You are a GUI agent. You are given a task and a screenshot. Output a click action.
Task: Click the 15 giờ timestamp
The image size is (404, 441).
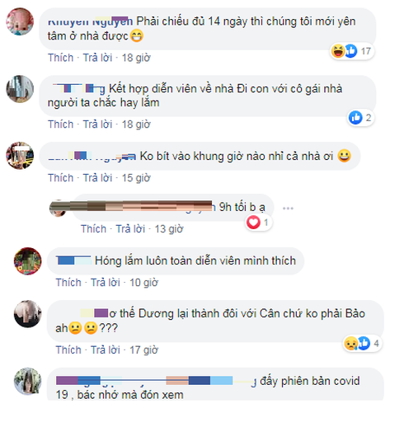pos(136,178)
